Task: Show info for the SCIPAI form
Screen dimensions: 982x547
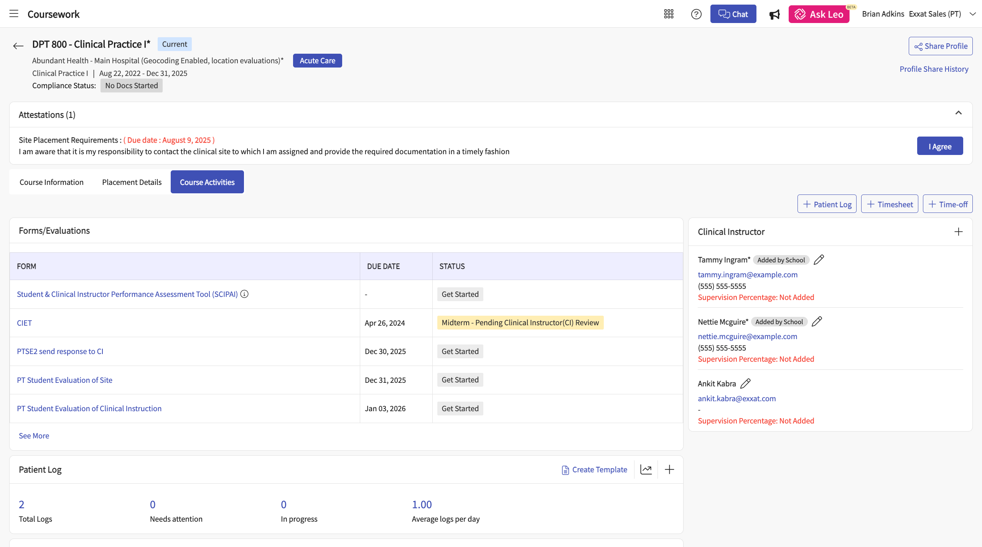Action: [x=244, y=294]
